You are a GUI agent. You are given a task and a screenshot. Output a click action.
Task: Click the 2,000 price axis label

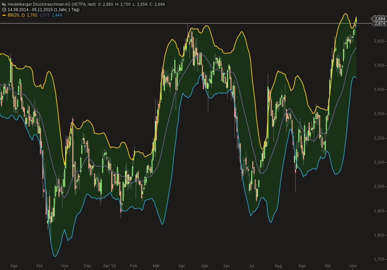pos(379,186)
